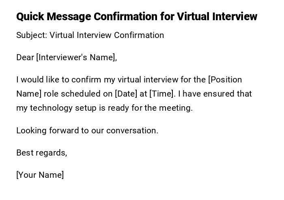
Task: Click the word "Subject:" label
Action: [32, 35]
